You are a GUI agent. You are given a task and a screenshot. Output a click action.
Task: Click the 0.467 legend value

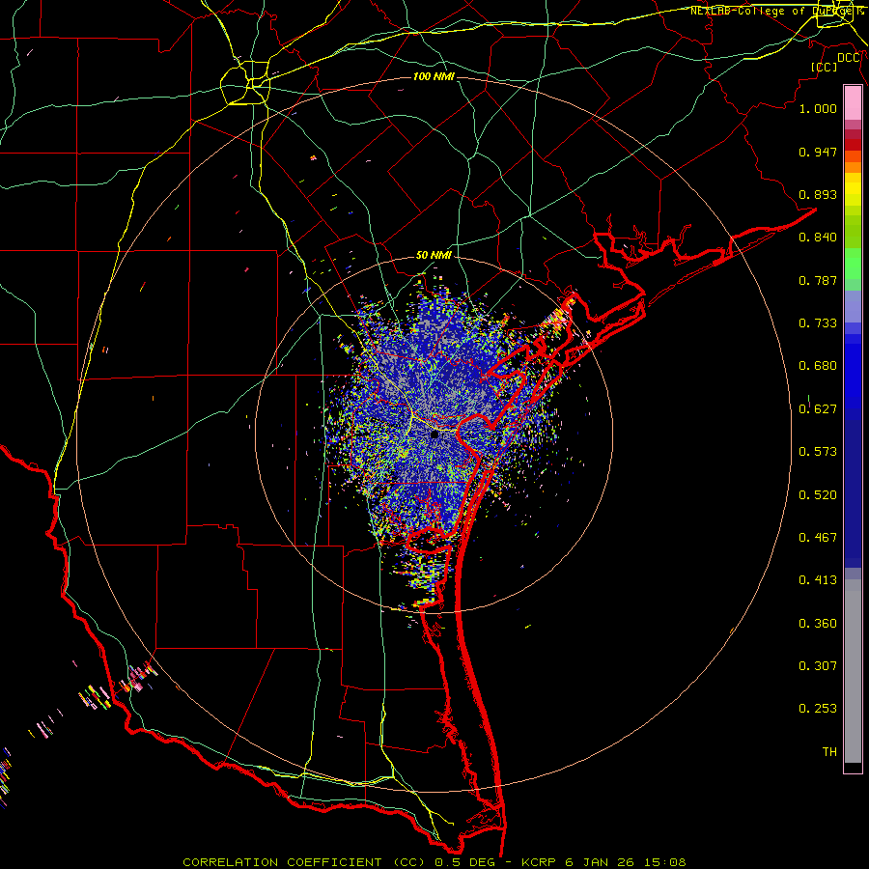(x=818, y=538)
